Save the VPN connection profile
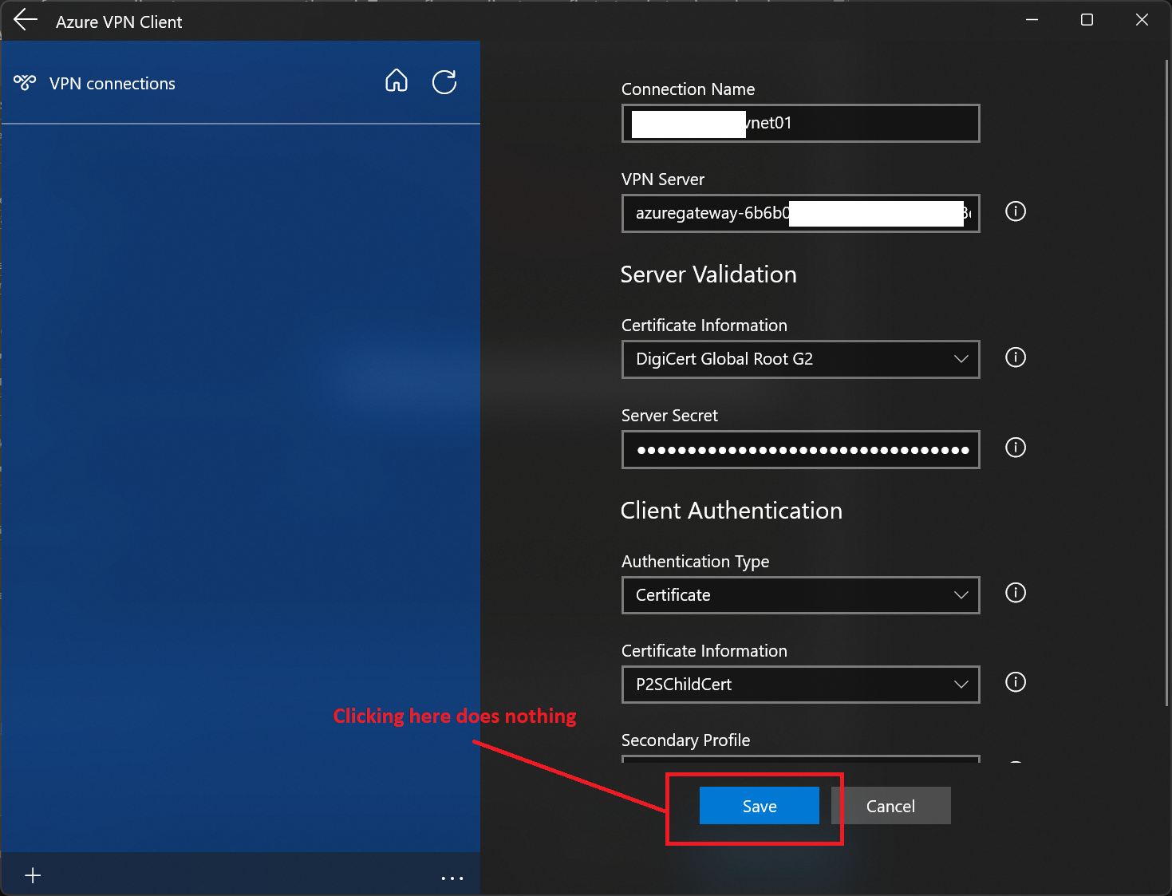Viewport: 1172px width, 896px height. (760, 806)
